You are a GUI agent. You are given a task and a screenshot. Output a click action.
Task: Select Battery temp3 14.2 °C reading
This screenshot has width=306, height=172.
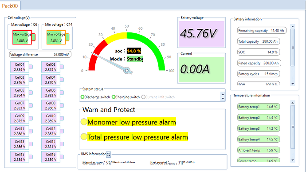coord(259,128)
